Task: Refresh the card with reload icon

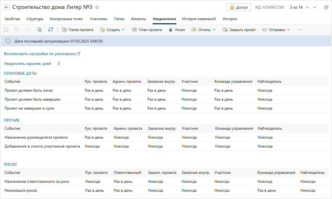Action: (x=51, y=30)
